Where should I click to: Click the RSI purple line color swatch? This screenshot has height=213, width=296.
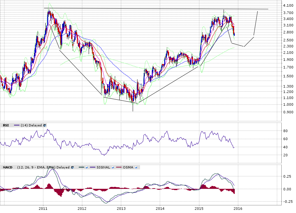click(x=17, y=125)
